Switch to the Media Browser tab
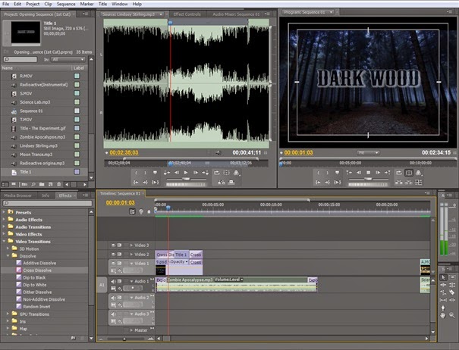The image size is (459, 350). click(18, 195)
